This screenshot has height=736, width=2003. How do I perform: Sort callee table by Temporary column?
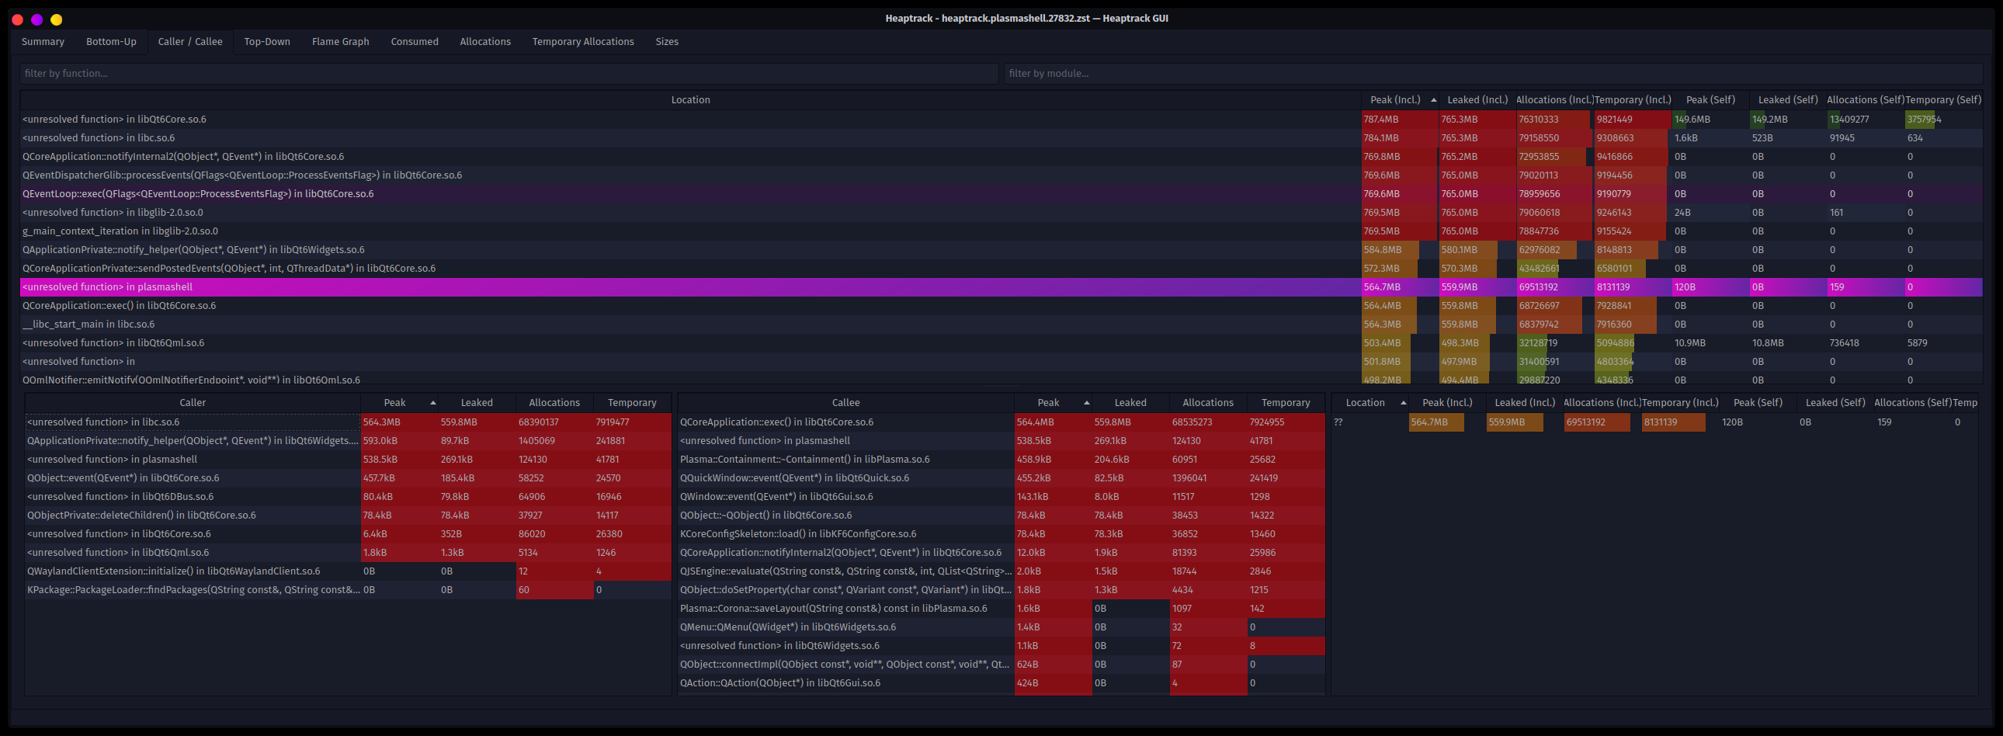tap(1286, 404)
